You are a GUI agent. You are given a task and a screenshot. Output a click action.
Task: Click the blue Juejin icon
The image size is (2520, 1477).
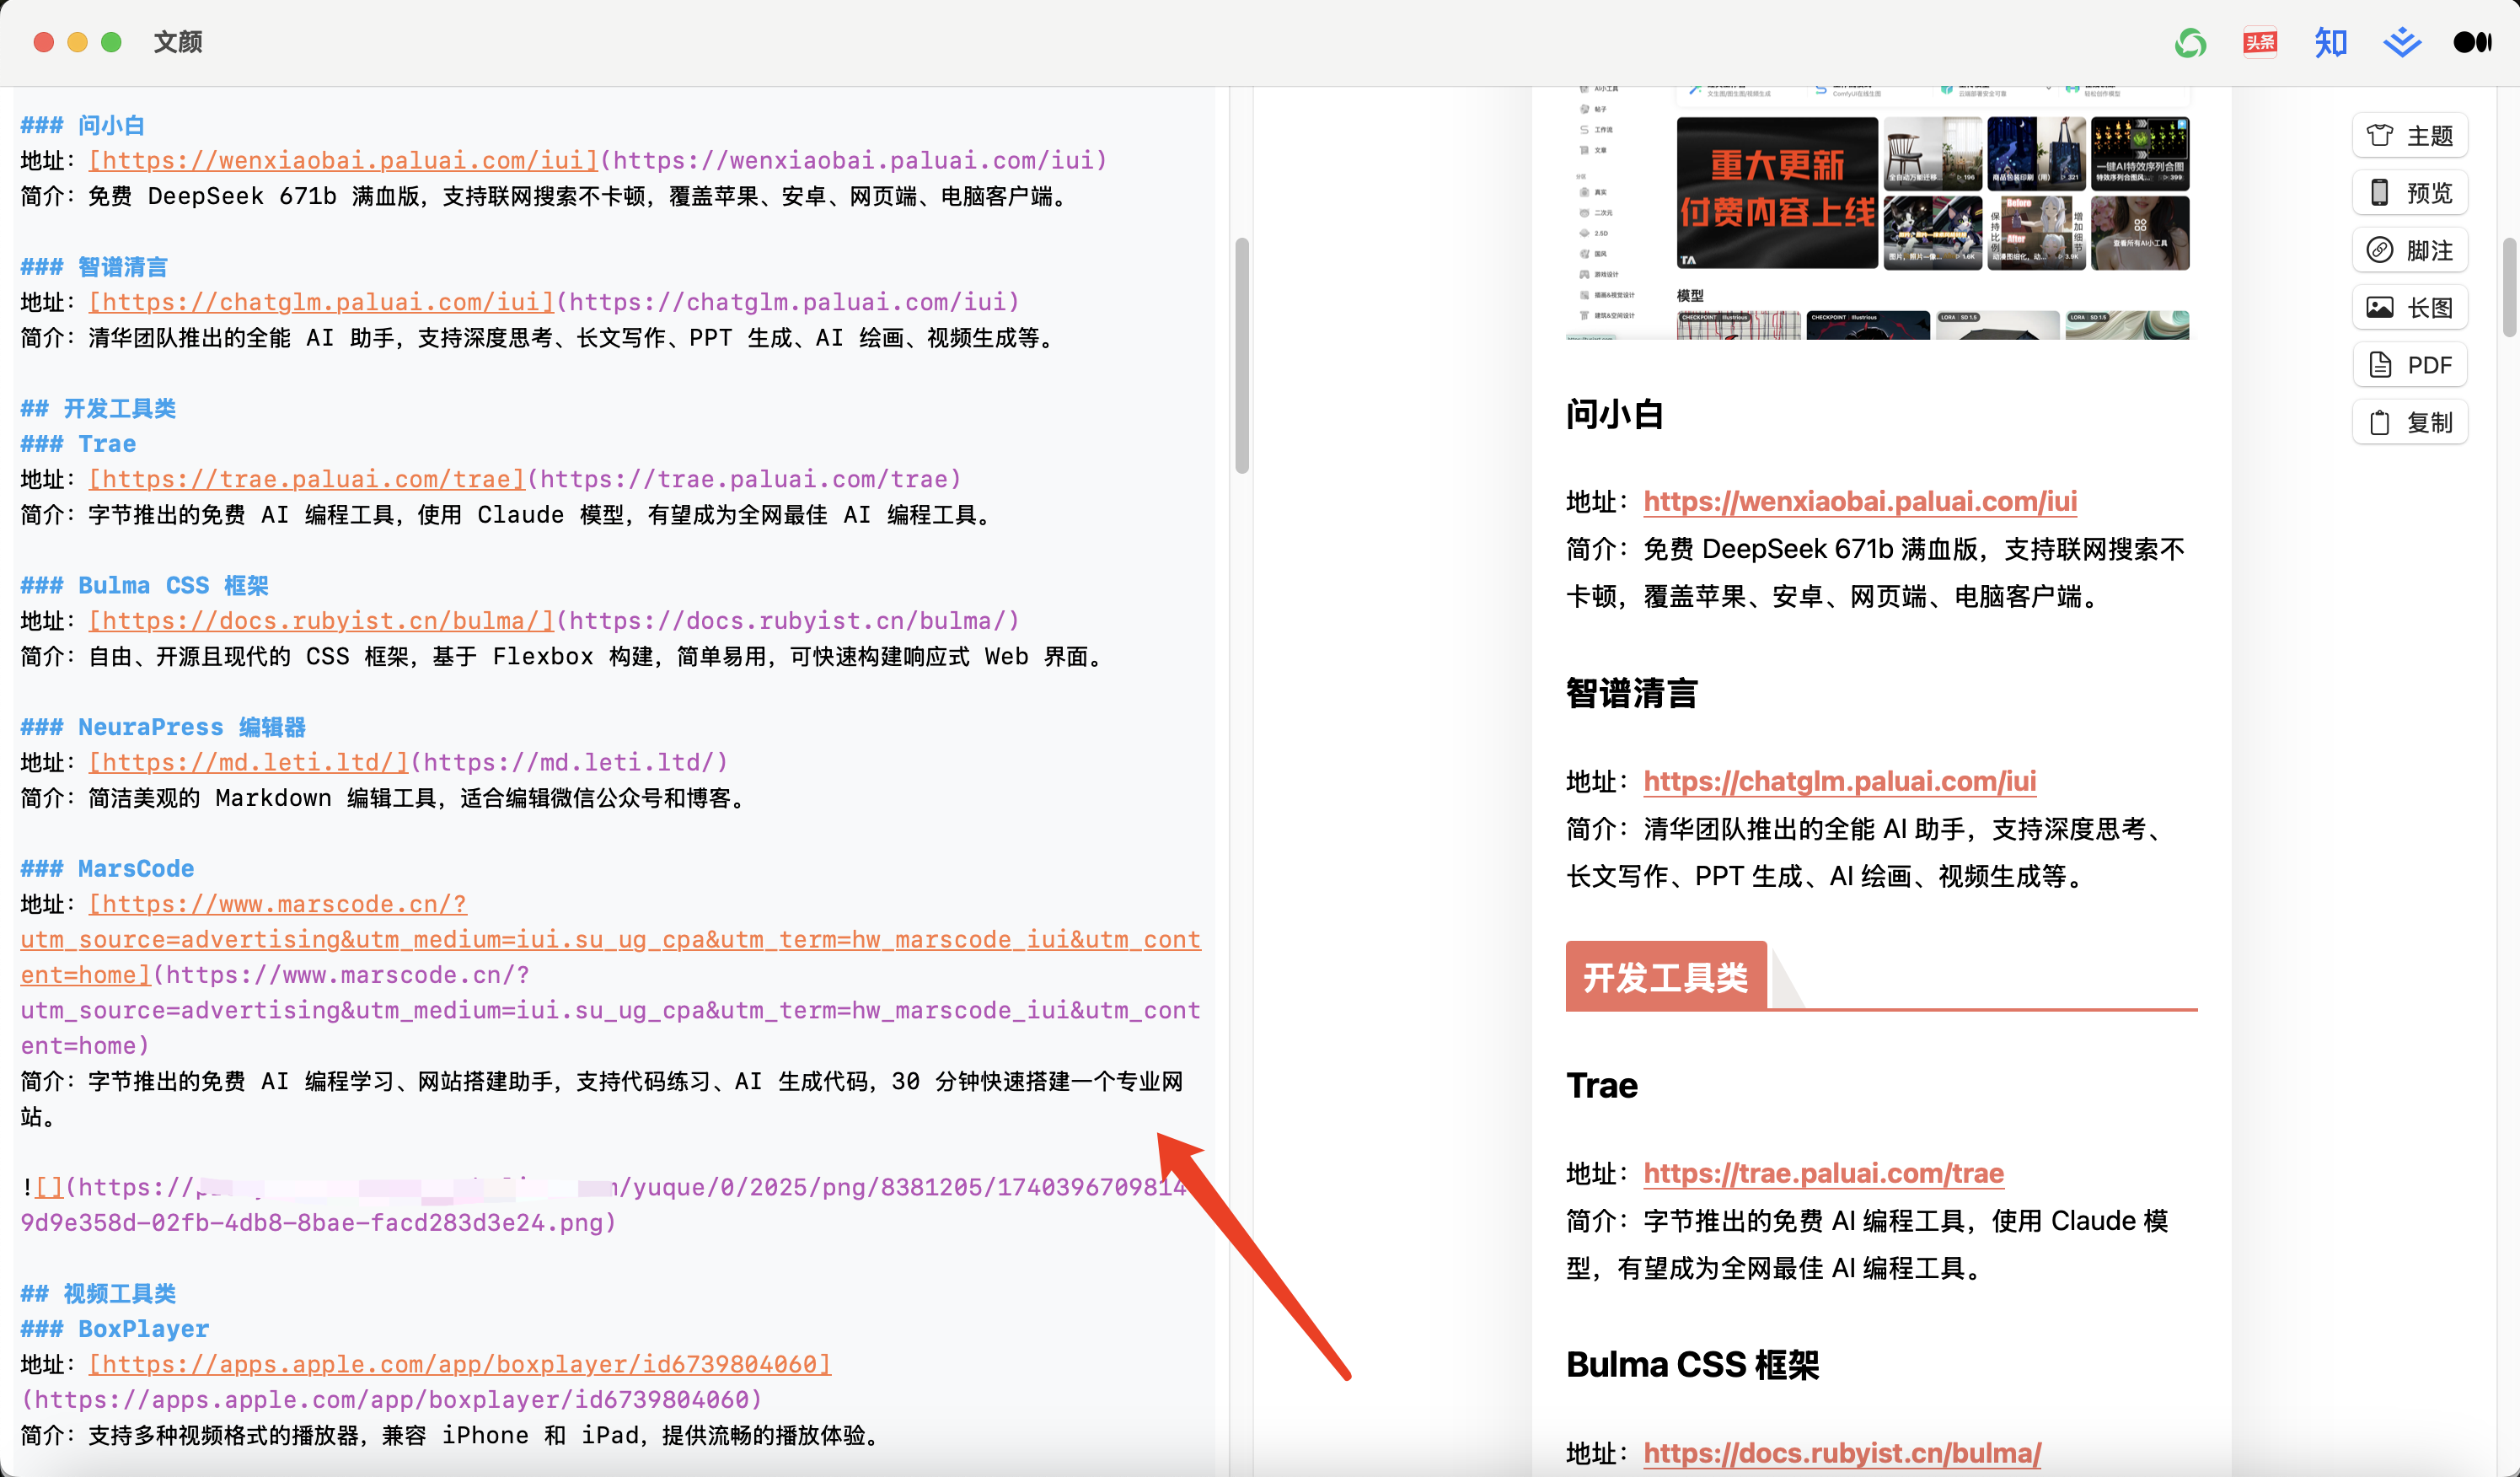[x=2401, y=42]
